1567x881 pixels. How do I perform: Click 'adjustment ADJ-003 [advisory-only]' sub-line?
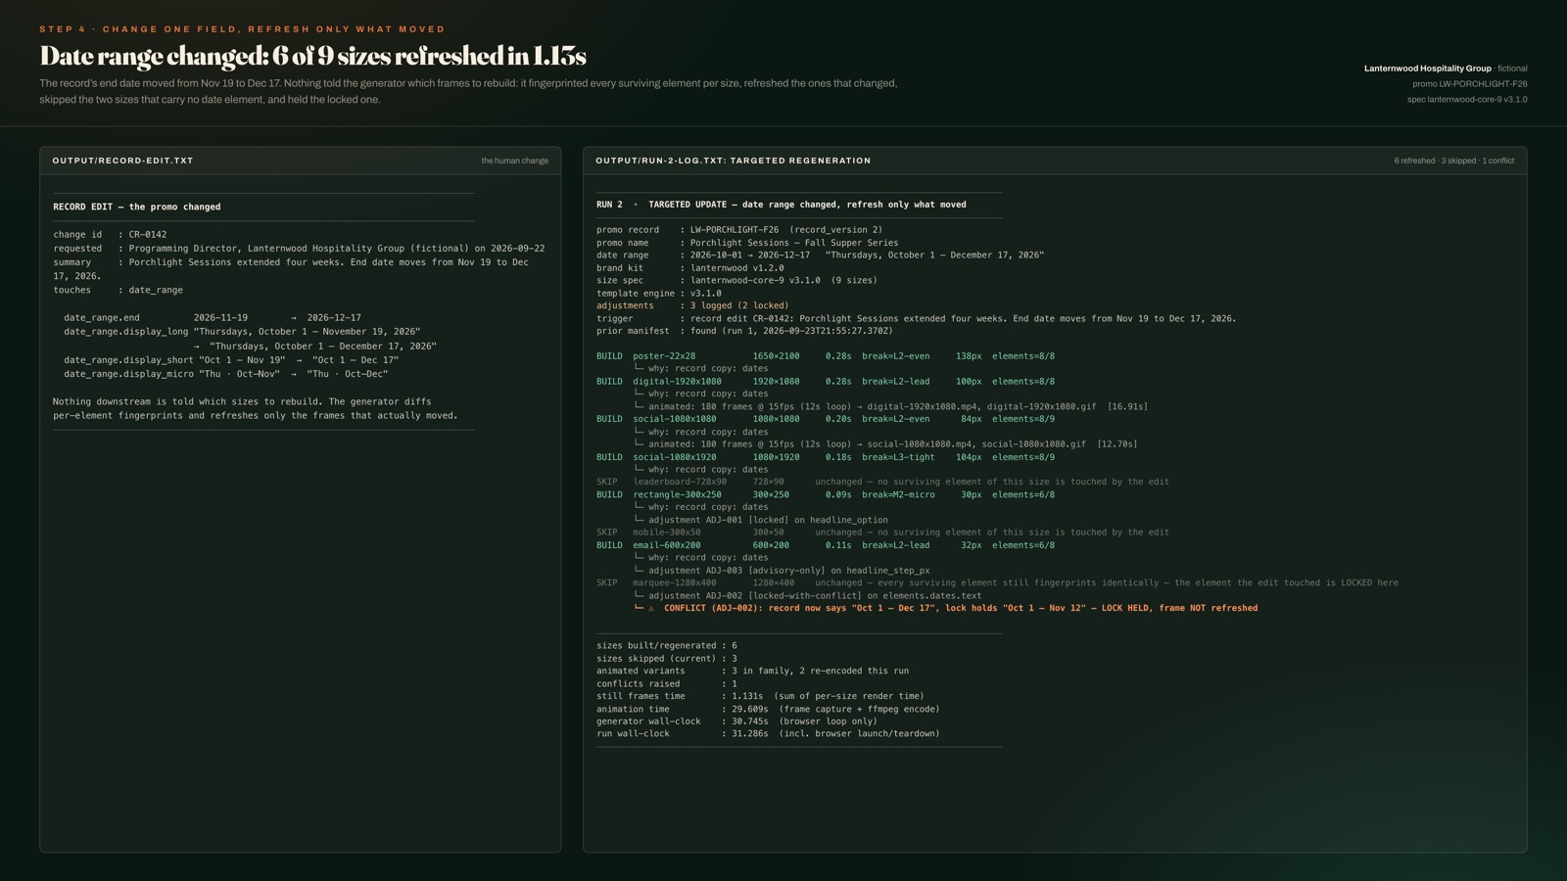point(782,571)
